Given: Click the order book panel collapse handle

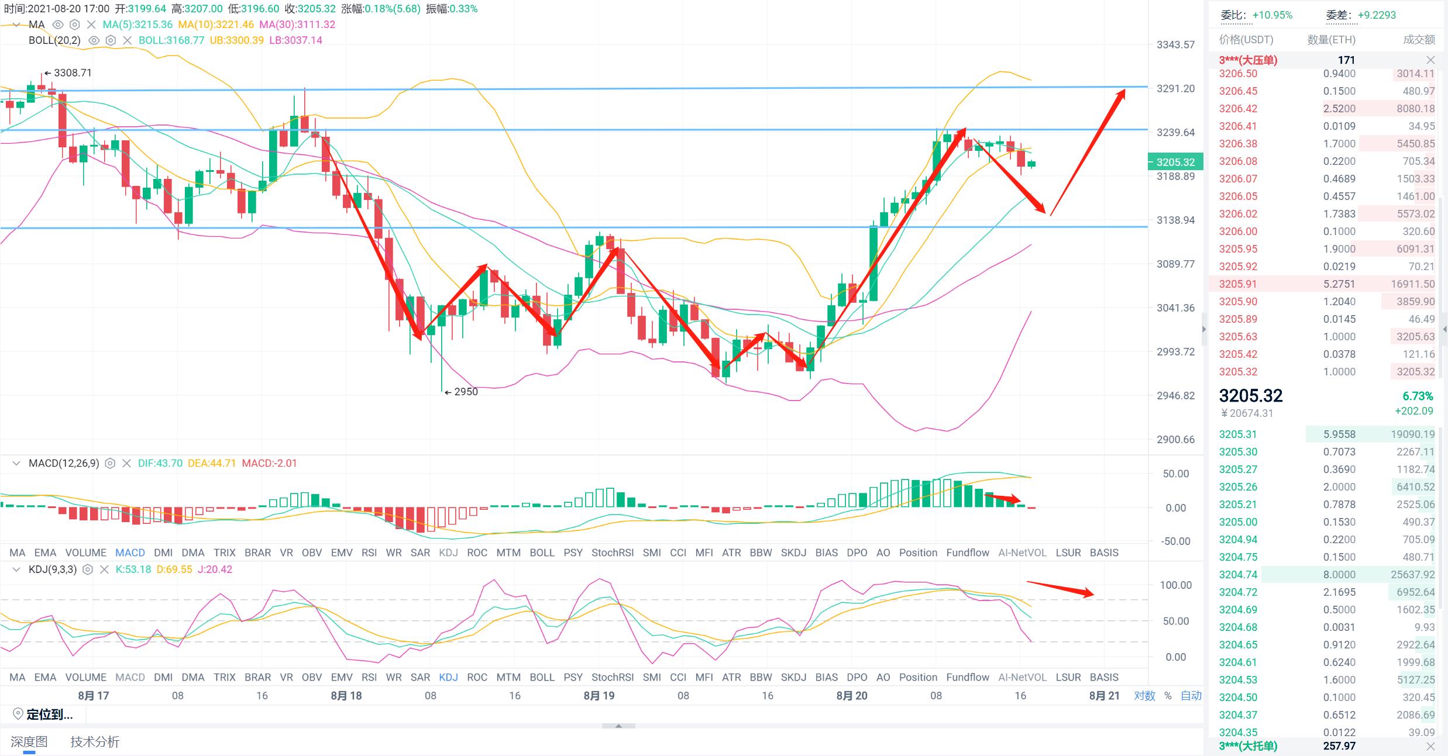Looking at the screenshot, I should pos(1204,330).
